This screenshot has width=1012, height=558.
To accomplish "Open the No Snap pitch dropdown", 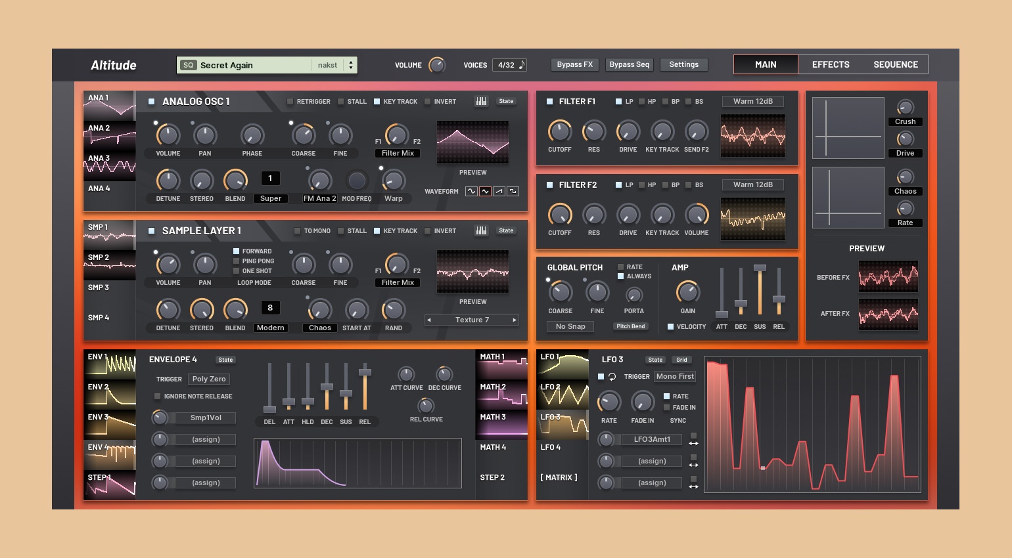I will (570, 326).
